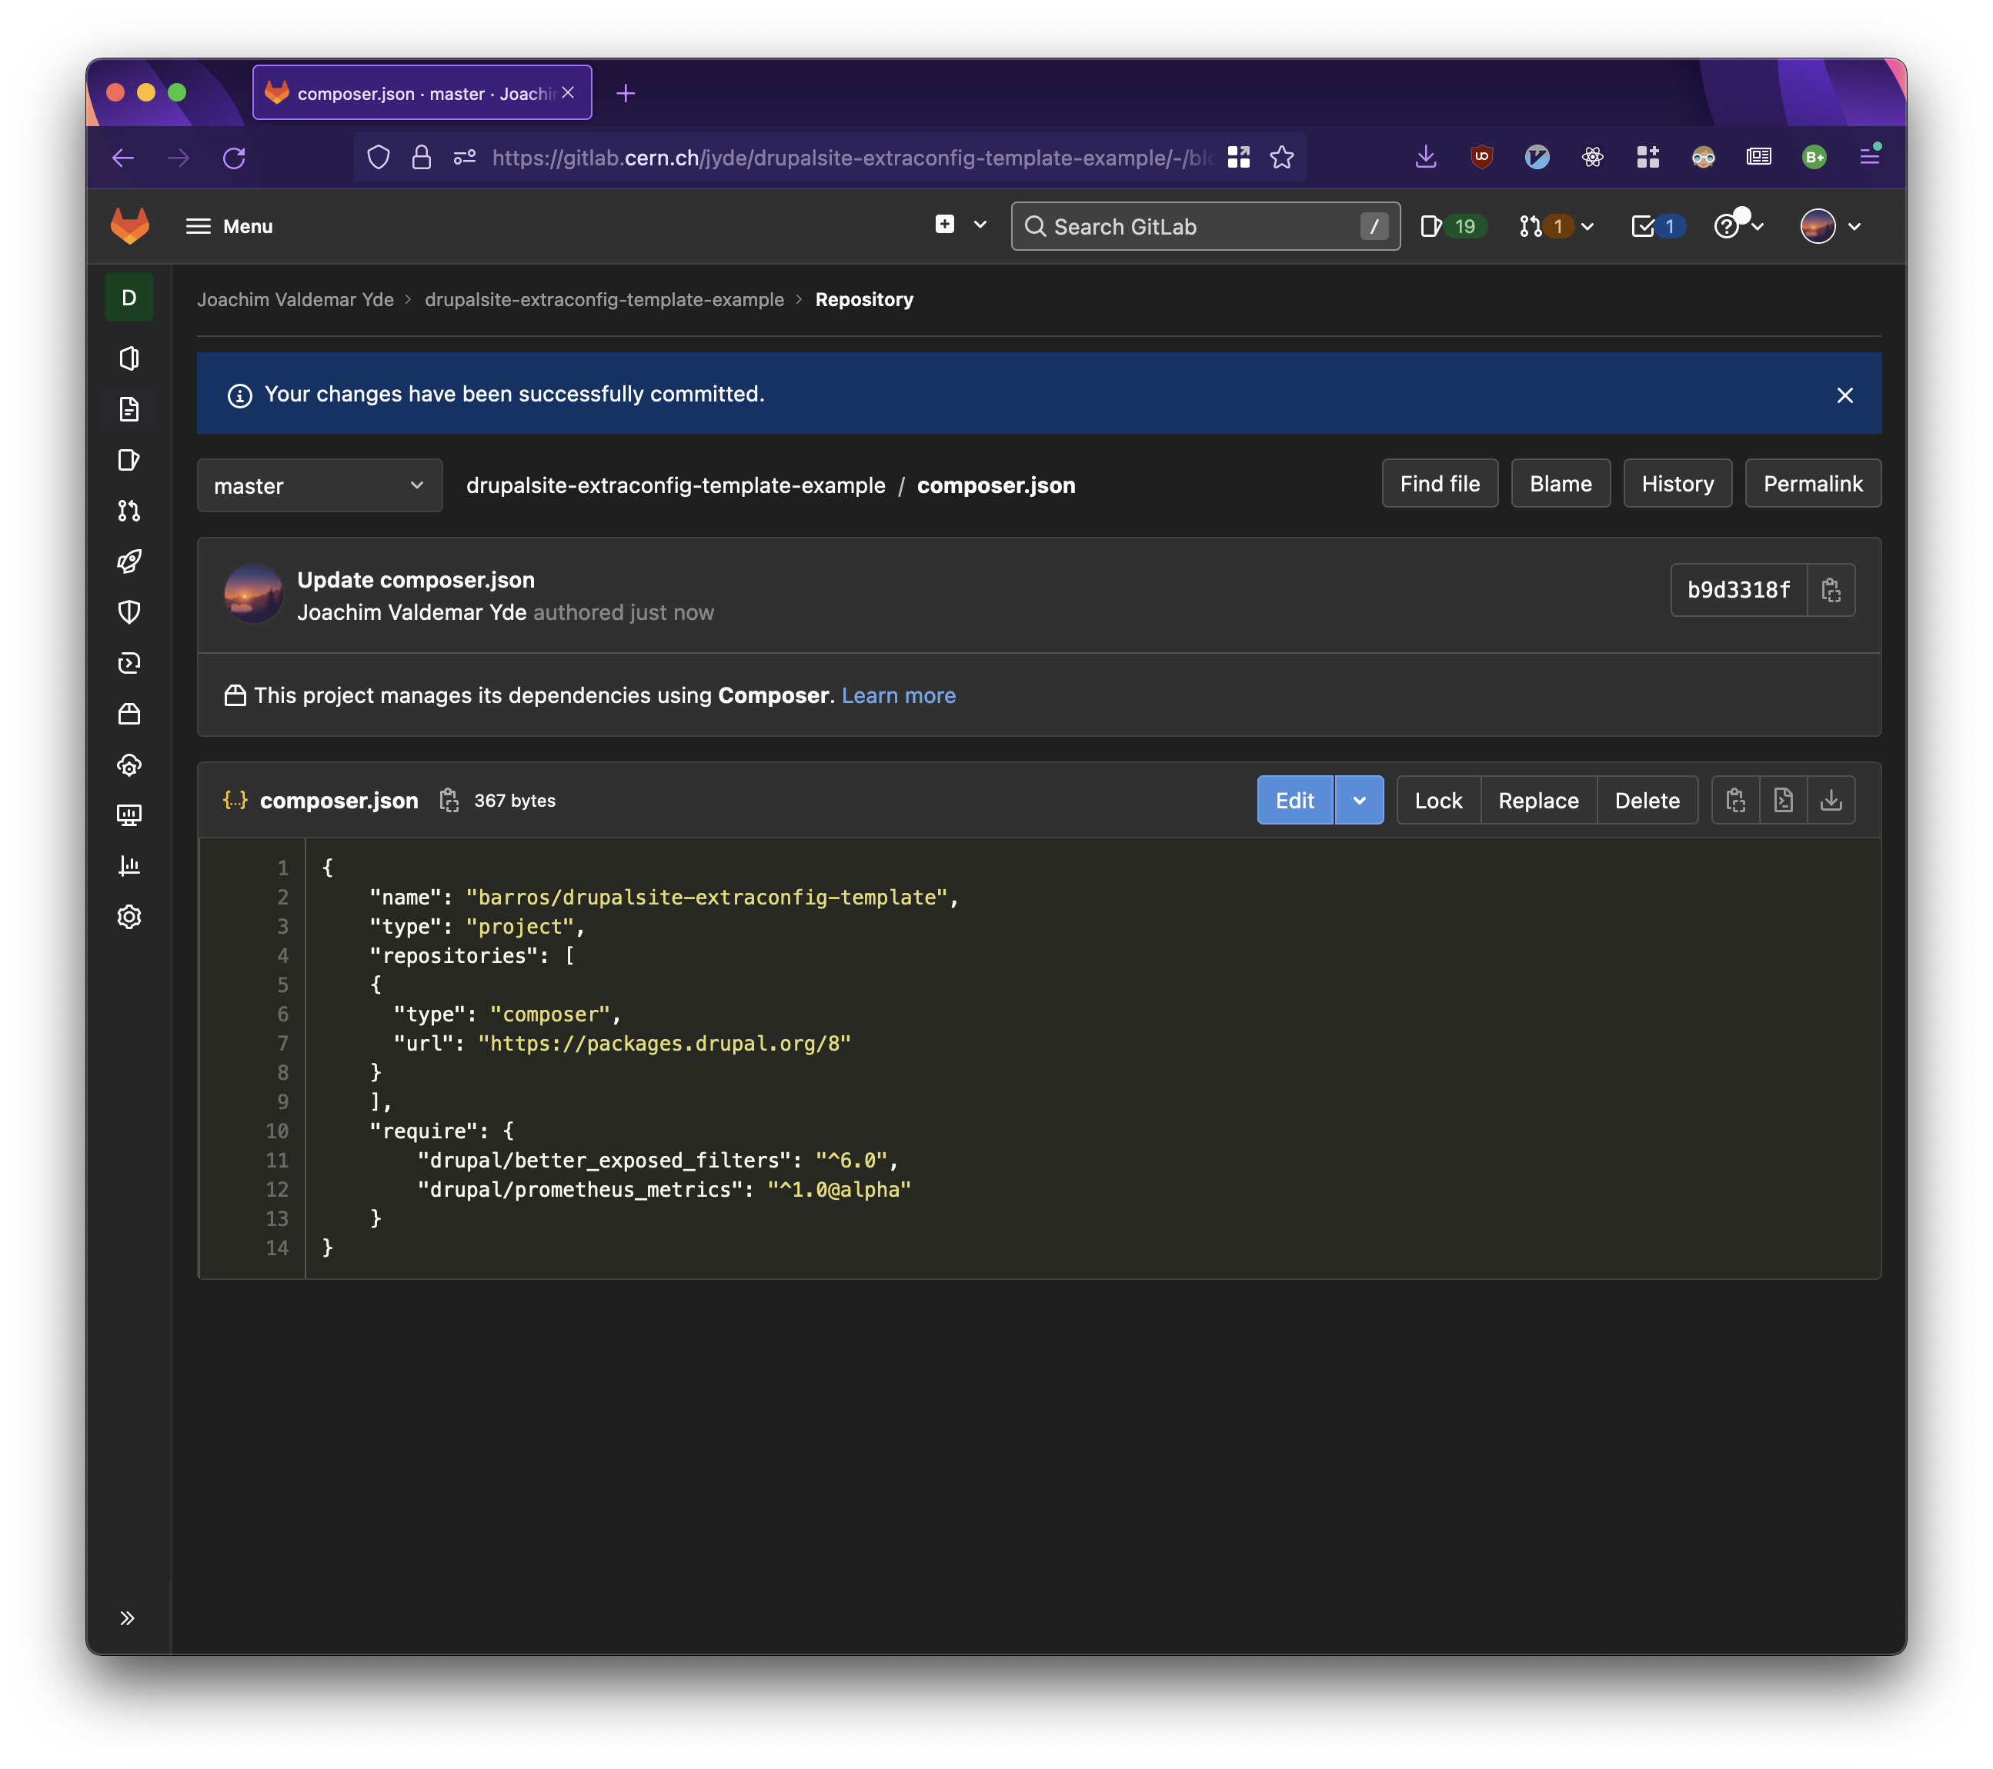Click the History button for composer.json
The width and height of the screenshot is (1993, 1769).
pyautogui.click(x=1677, y=483)
